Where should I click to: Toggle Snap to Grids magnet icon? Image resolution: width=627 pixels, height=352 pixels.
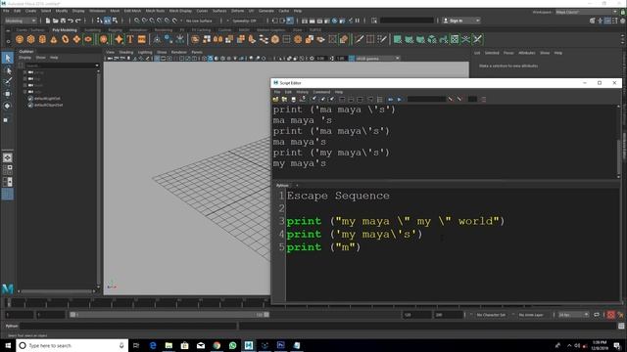click(137, 21)
